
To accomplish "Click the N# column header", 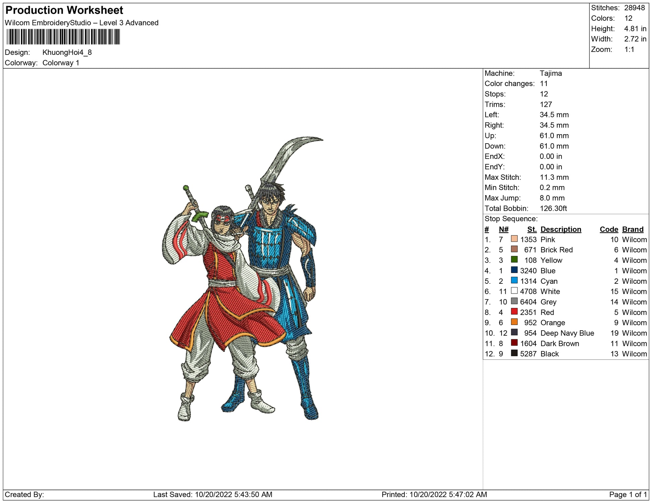I will (x=503, y=229).
